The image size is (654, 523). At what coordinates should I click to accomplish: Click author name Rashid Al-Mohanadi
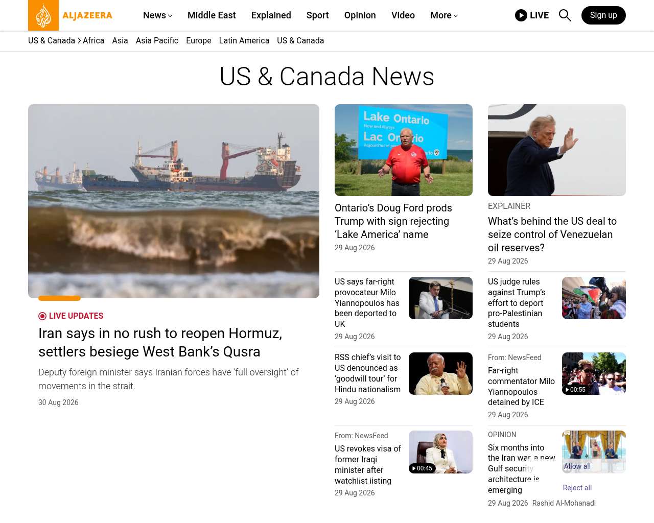pos(564,503)
